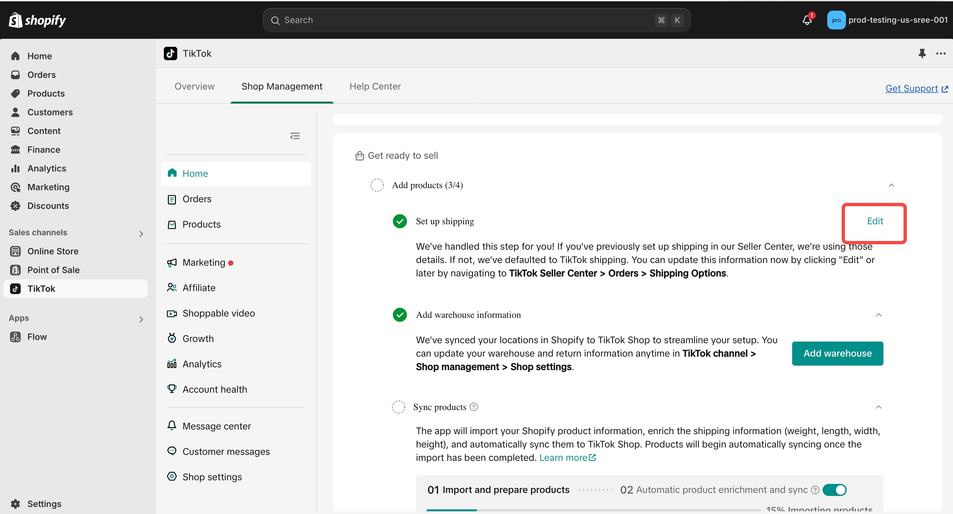Open Account health page

pos(215,389)
